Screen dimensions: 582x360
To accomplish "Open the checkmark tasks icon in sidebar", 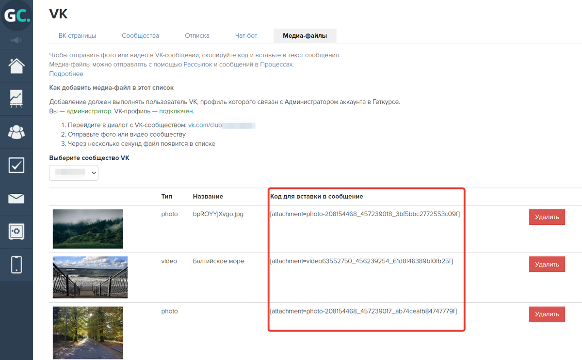I will click(16, 165).
